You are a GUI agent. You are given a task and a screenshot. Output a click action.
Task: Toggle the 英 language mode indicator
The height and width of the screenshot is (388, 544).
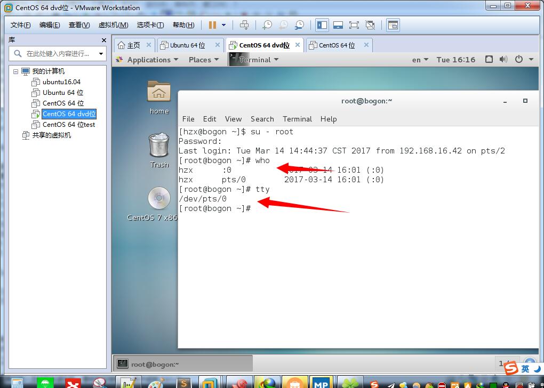(525, 369)
